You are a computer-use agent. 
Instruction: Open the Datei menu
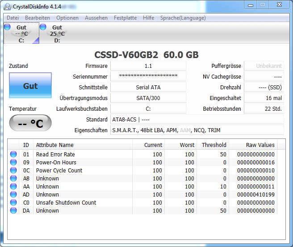13,18
